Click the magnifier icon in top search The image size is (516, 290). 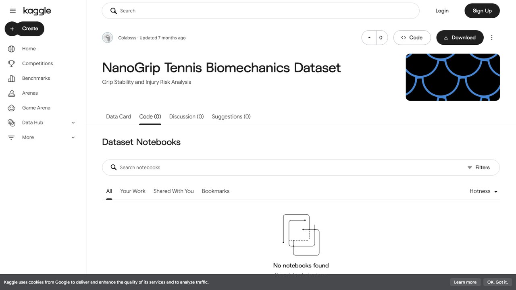pos(114,11)
